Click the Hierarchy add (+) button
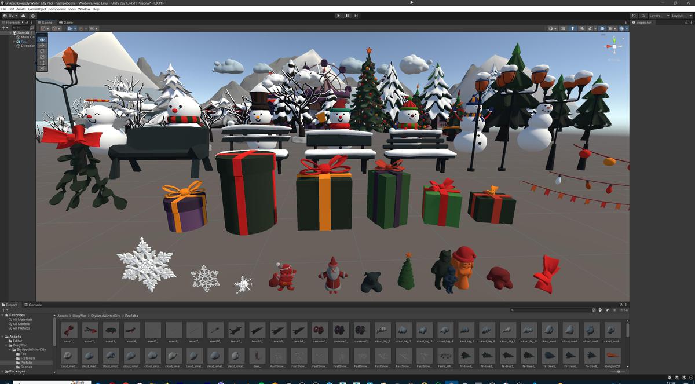This screenshot has height=384, width=695. (x=3, y=28)
